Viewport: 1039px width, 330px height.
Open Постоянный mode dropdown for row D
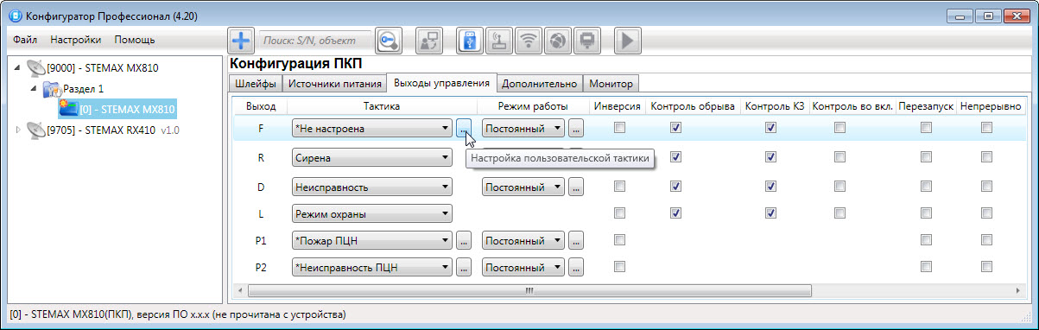point(523,186)
